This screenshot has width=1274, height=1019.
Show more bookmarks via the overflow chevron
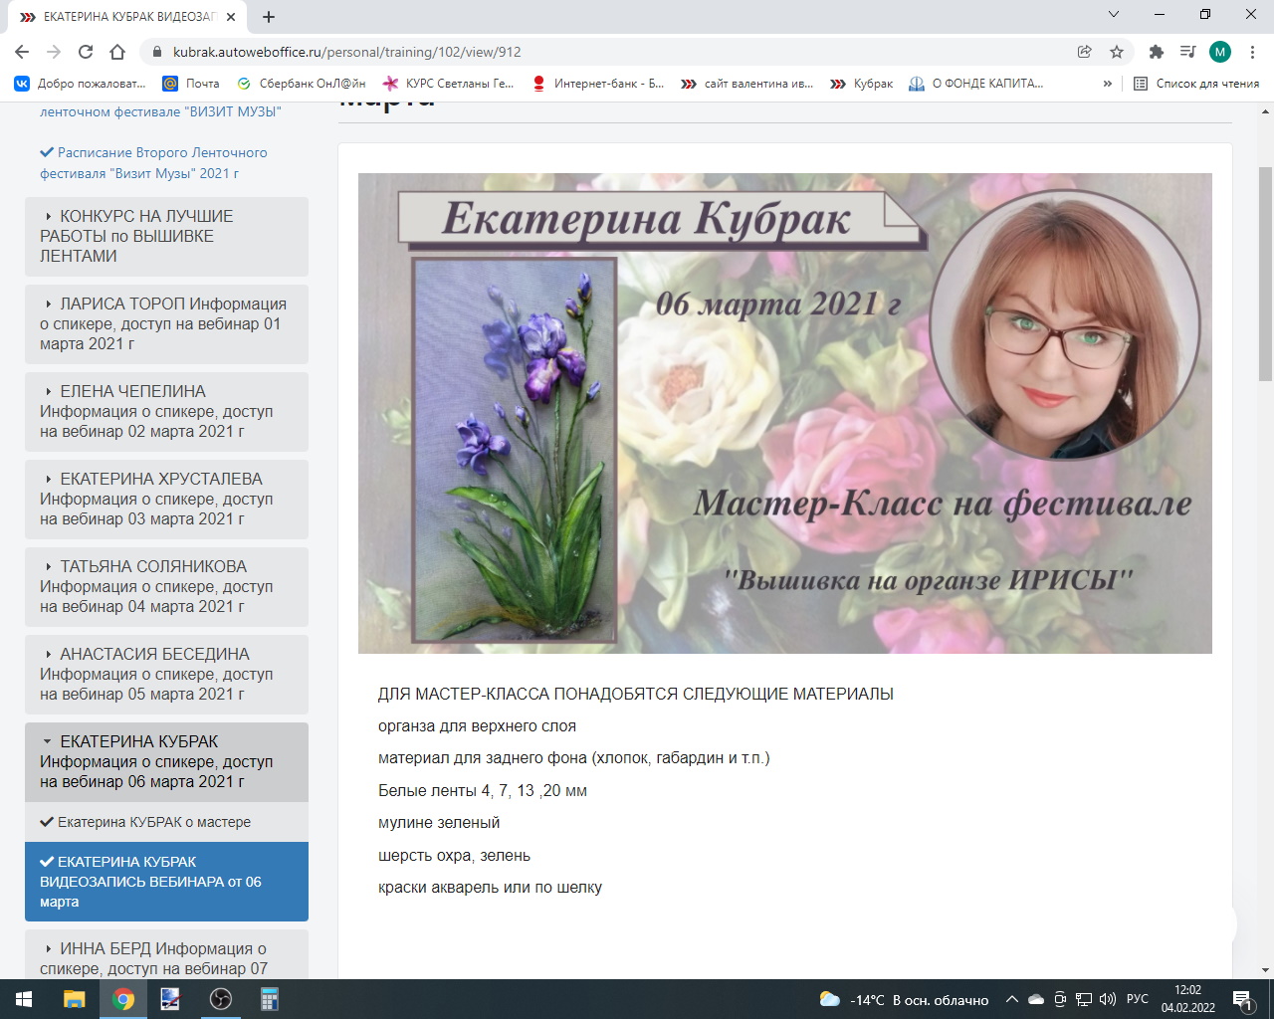pyautogui.click(x=1108, y=84)
